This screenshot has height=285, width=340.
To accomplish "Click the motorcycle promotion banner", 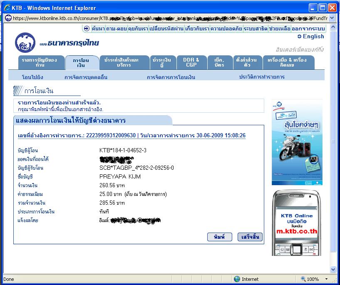I will click(x=297, y=142).
